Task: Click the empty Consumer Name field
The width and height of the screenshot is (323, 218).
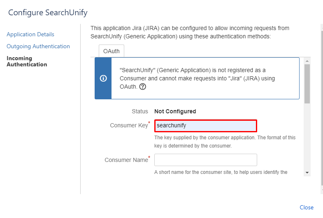Action: pos(206,160)
